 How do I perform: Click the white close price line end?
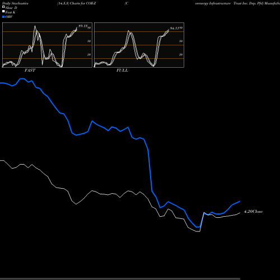(x=240, y=213)
